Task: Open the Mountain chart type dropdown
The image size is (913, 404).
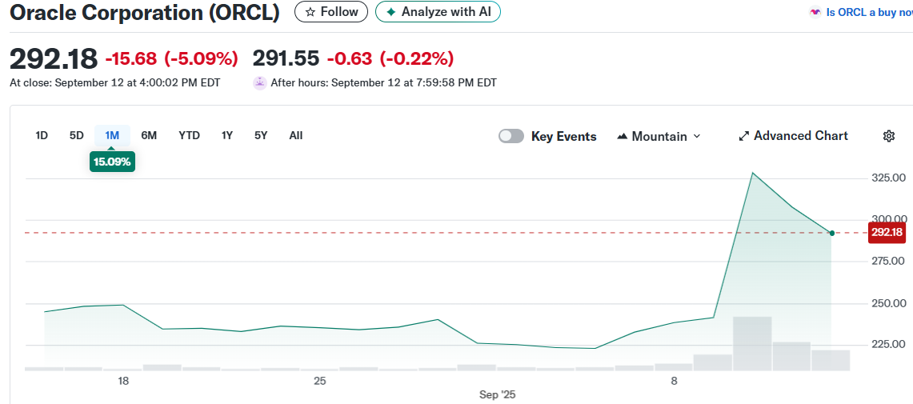Action: (659, 136)
